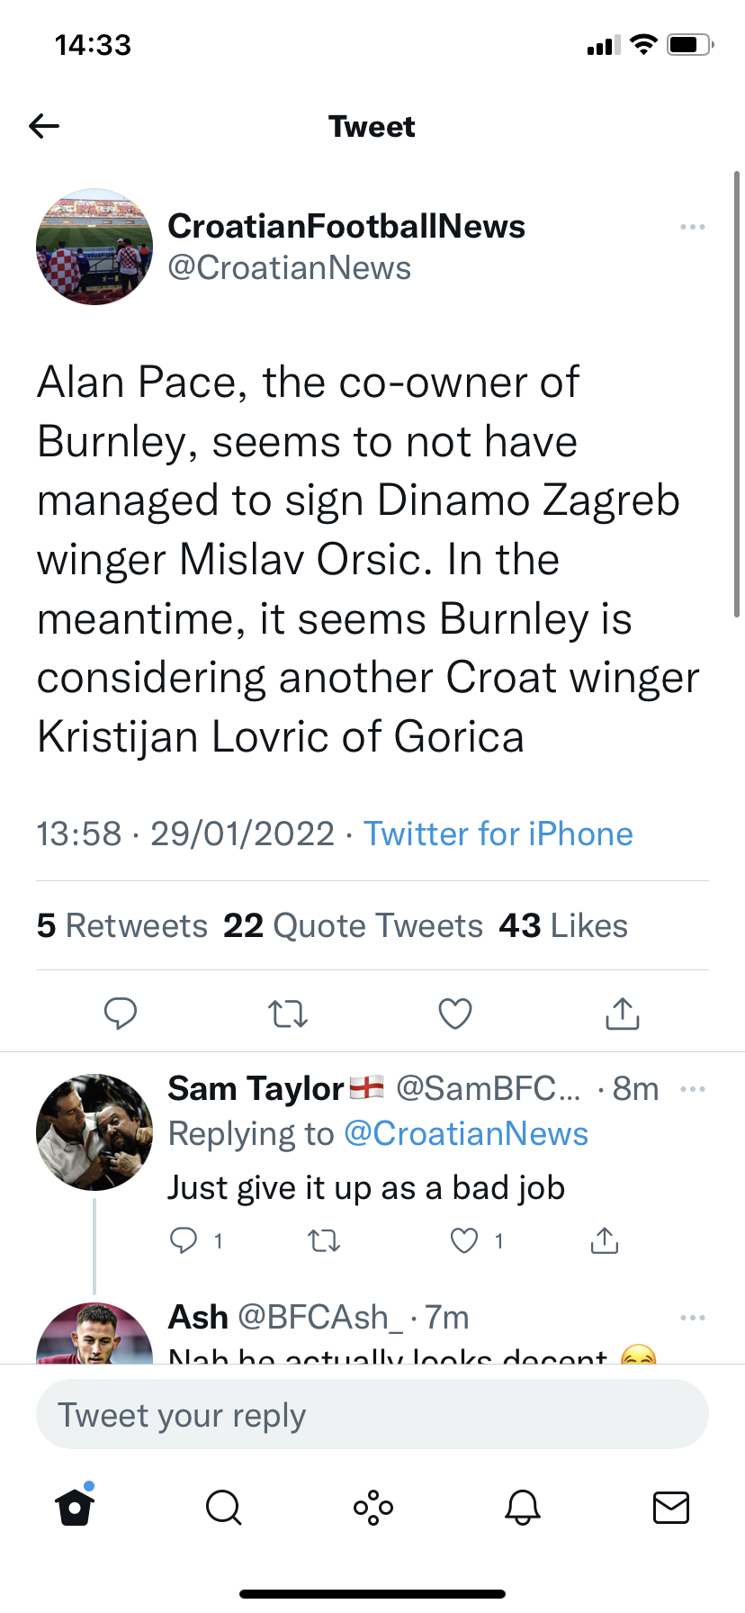Image resolution: width=745 pixels, height=1613 pixels.
Task: Open @CroatianNews mention in Sam's reply
Action: coord(466,1134)
